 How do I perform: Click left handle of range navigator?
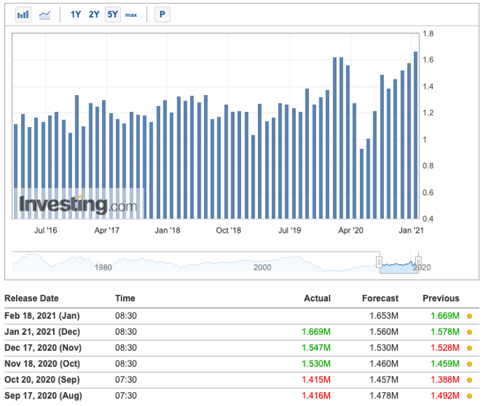tap(379, 262)
